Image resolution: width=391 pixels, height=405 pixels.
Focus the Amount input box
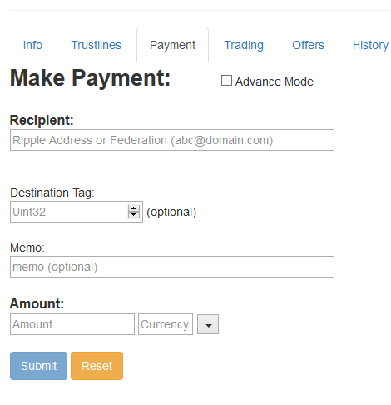72,324
